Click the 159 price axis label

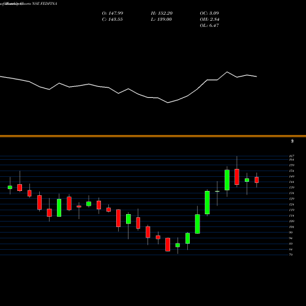click(292, 165)
